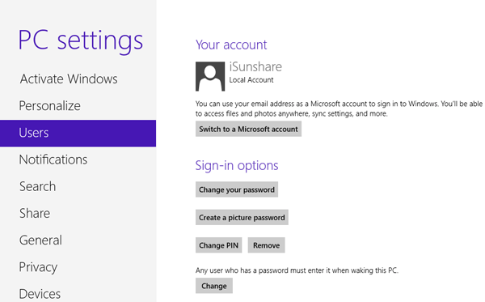Click the Your account heading
This screenshot has height=302, width=485.
(x=231, y=45)
